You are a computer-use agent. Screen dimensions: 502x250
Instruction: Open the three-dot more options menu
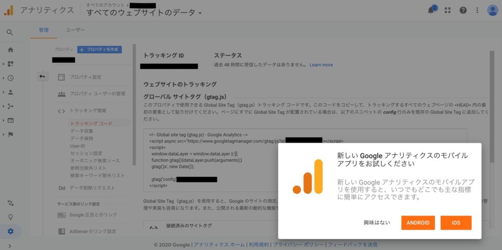pyautogui.click(x=477, y=10)
